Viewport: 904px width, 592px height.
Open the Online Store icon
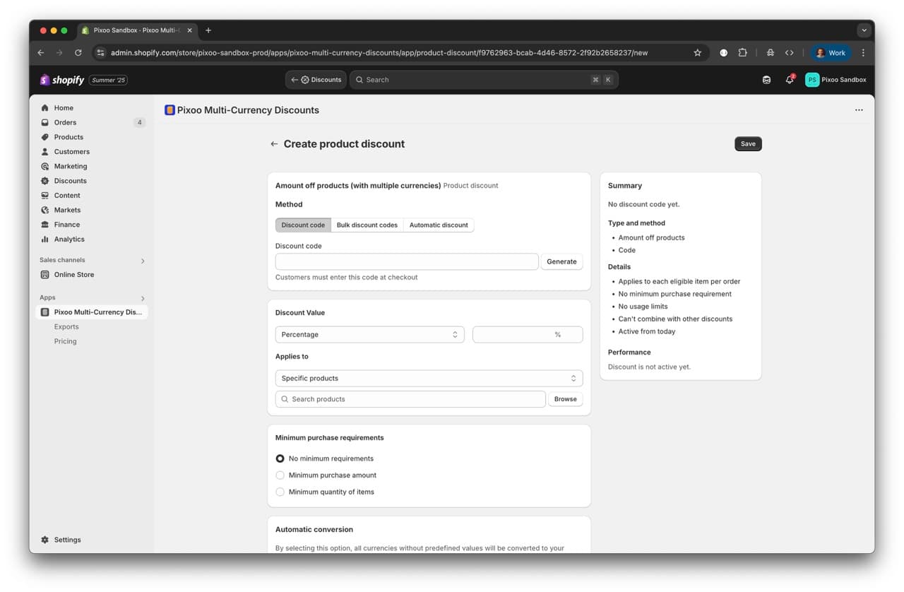pos(45,275)
